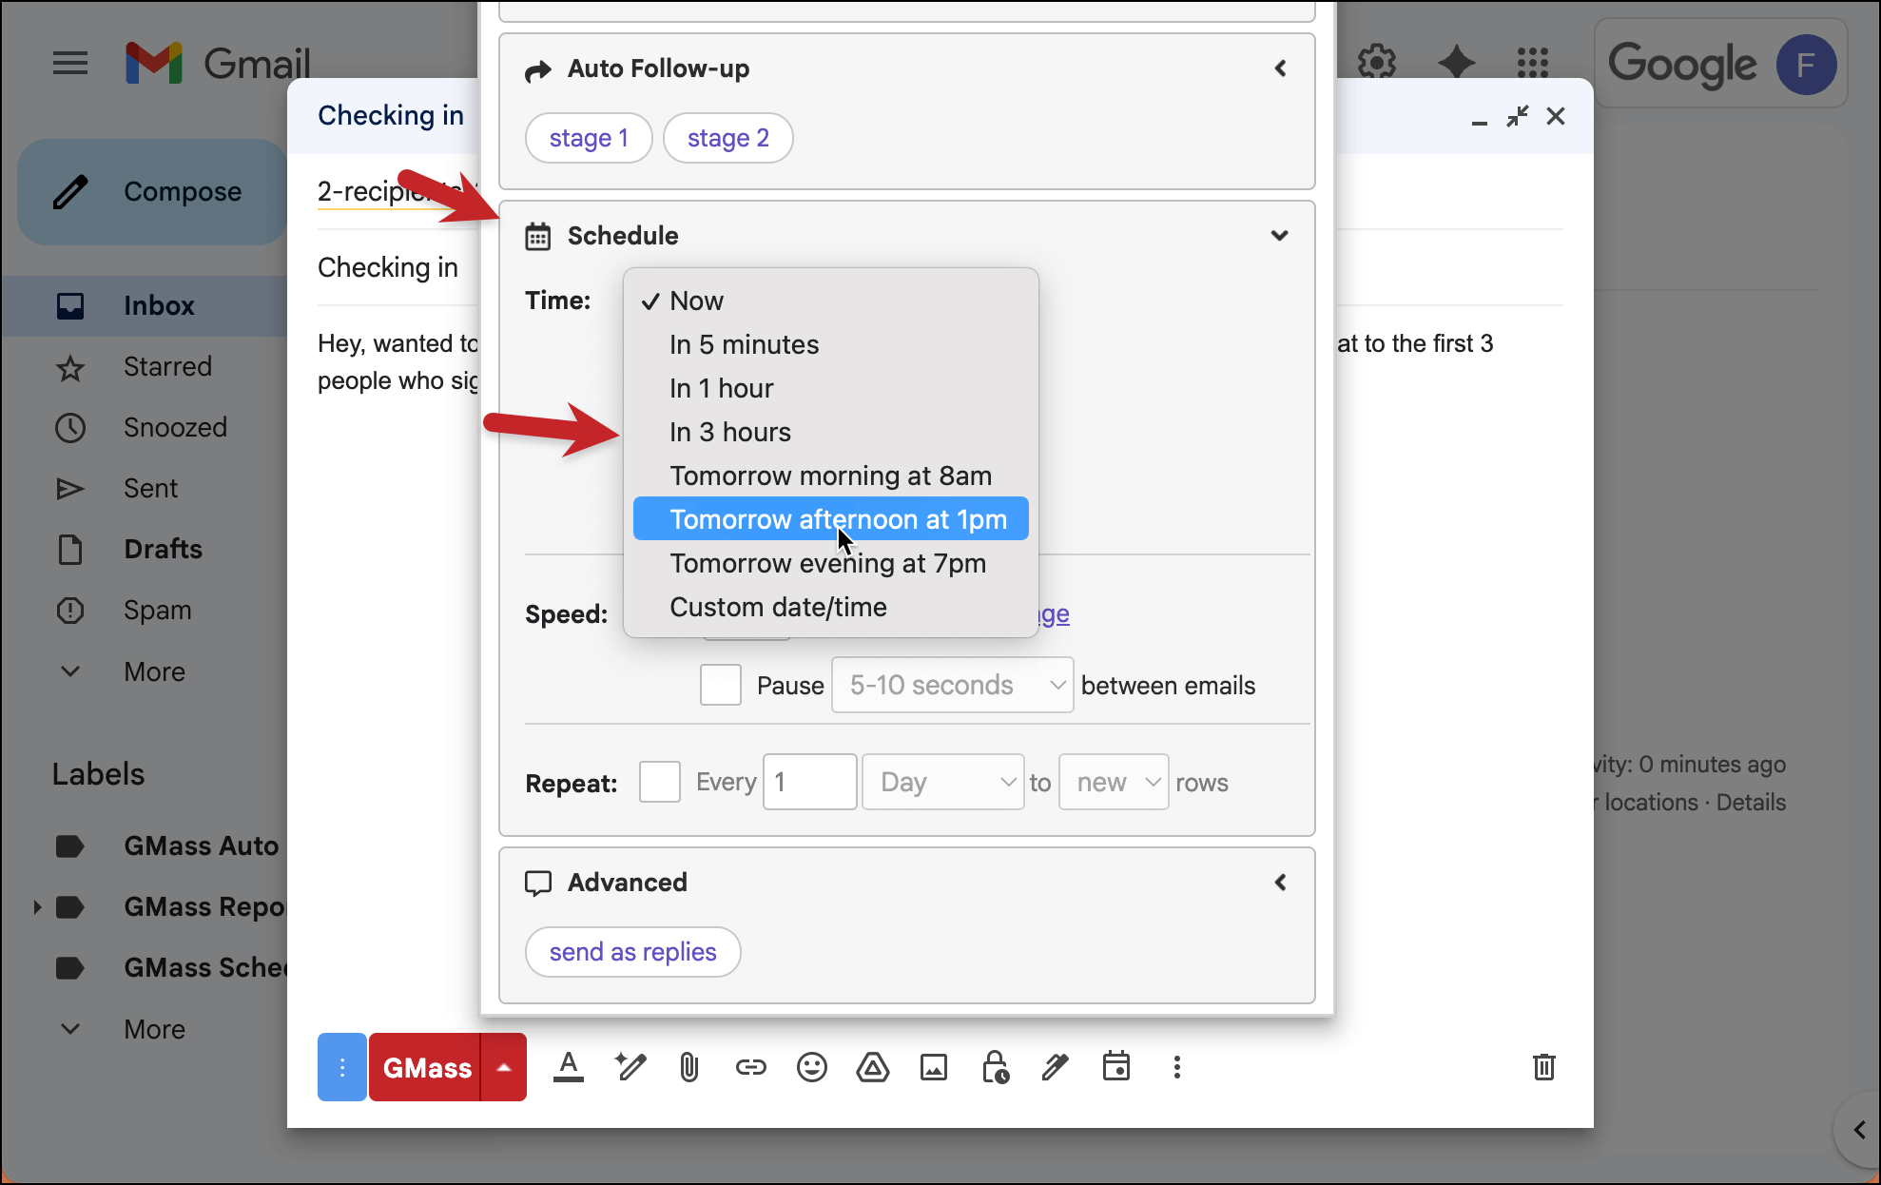Screen dimensions: 1881x1185
Task: Open text formatting options icon
Action: pyautogui.click(x=569, y=1067)
